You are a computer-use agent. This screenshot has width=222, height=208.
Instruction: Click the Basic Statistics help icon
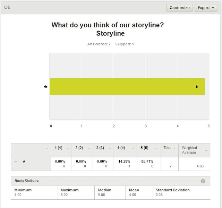coord(203,181)
